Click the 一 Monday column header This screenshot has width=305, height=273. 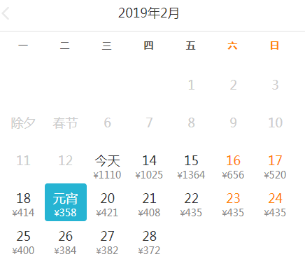coord(23,45)
